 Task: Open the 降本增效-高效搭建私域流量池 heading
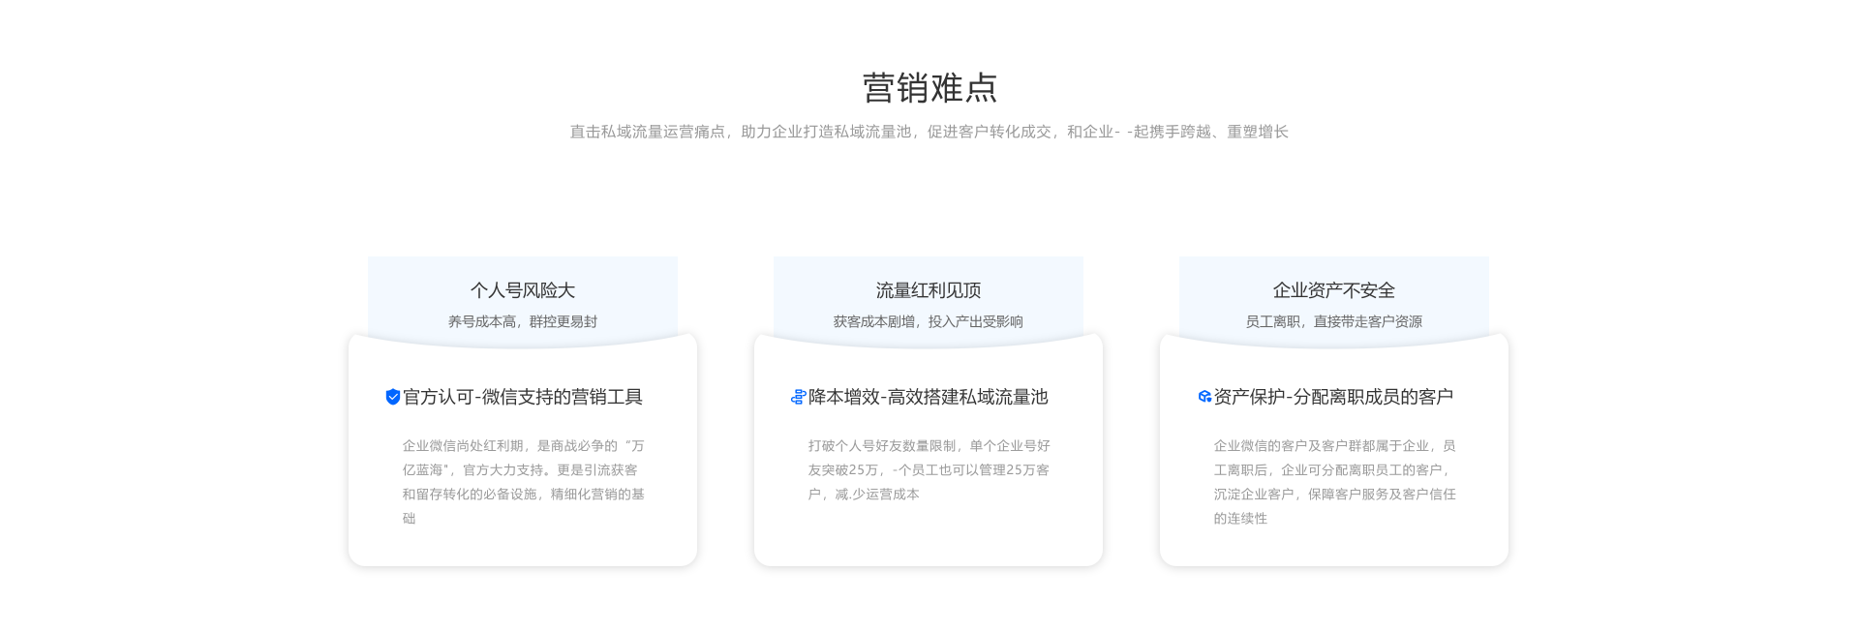tap(929, 397)
